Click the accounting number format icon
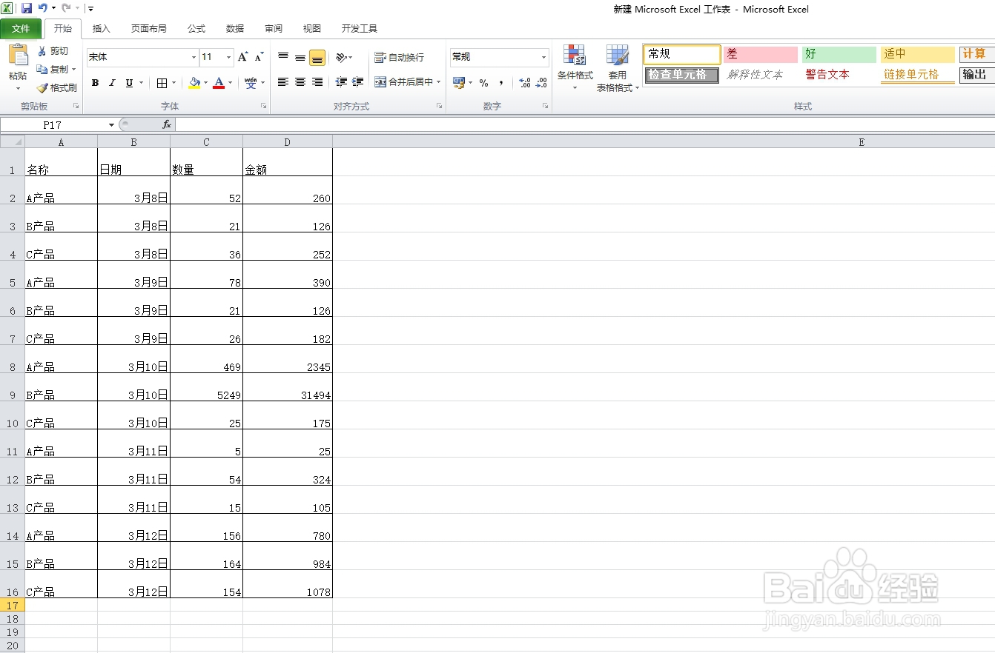995x653 pixels. tap(459, 82)
